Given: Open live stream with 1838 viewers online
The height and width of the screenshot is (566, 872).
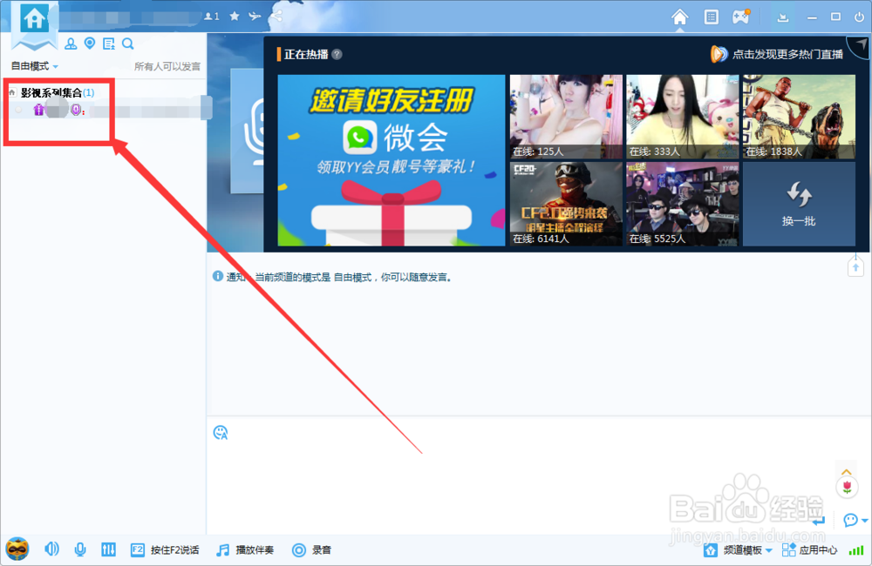Looking at the screenshot, I should 799,117.
